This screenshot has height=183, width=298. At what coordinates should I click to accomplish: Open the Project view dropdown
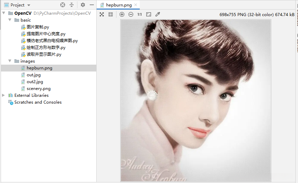pyautogui.click(x=29, y=5)
